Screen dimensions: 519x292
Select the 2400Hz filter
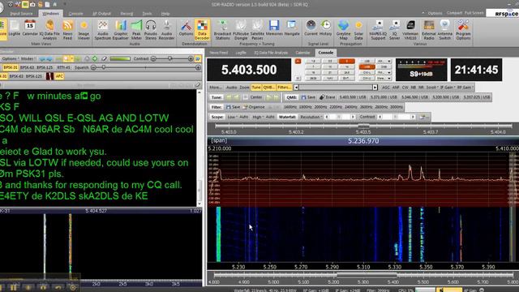coord(351,107)
